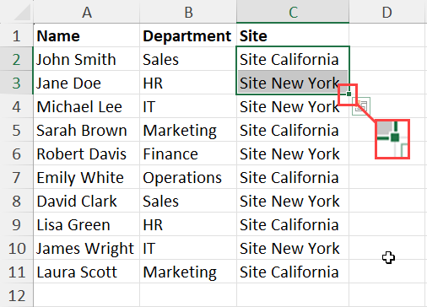Select row 4 header
This screenshot has width=427, height=307.
click(x=17, y=106)
